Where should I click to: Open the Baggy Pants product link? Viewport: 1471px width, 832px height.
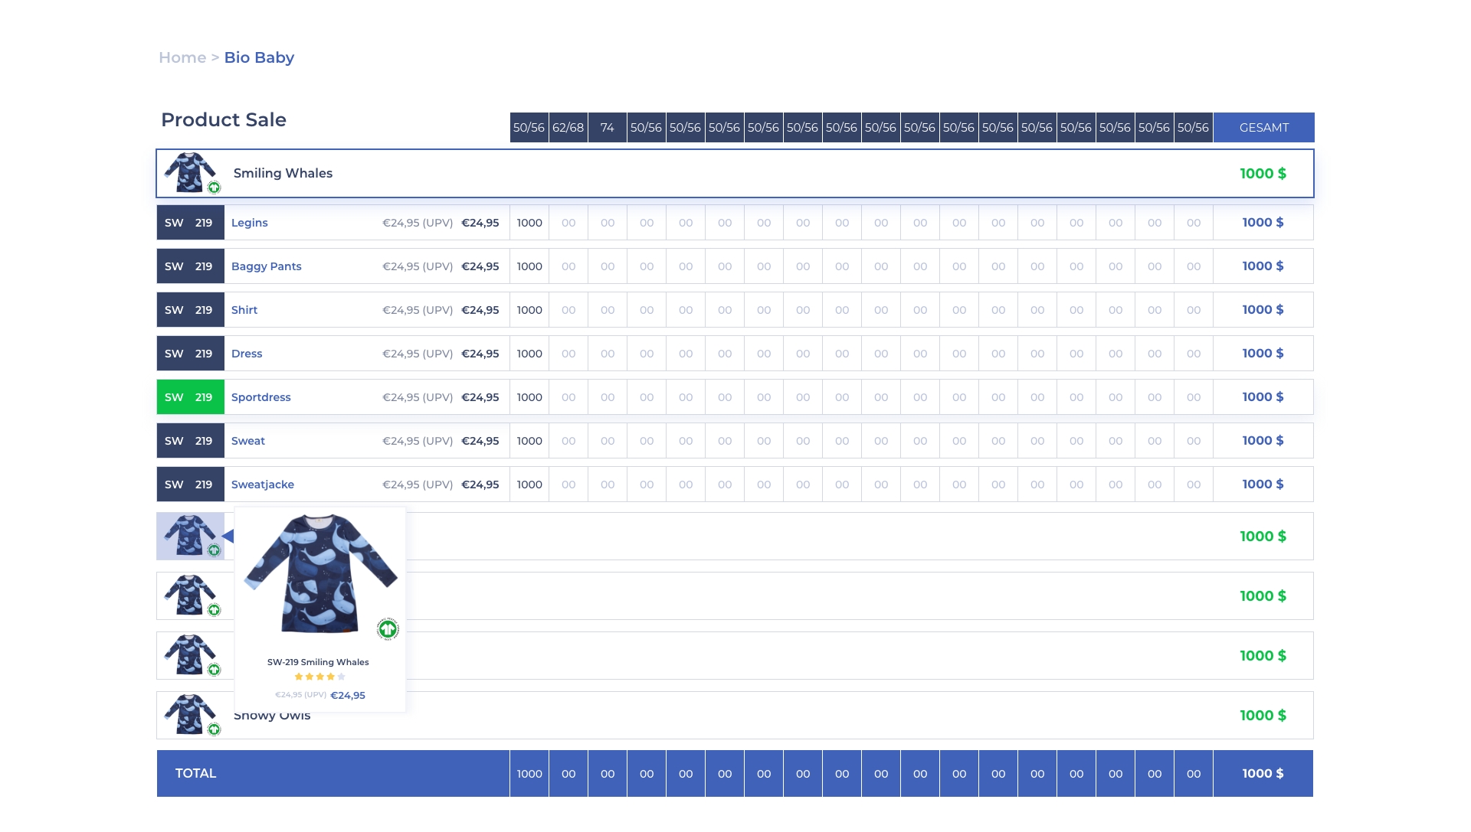pos(266,266)
